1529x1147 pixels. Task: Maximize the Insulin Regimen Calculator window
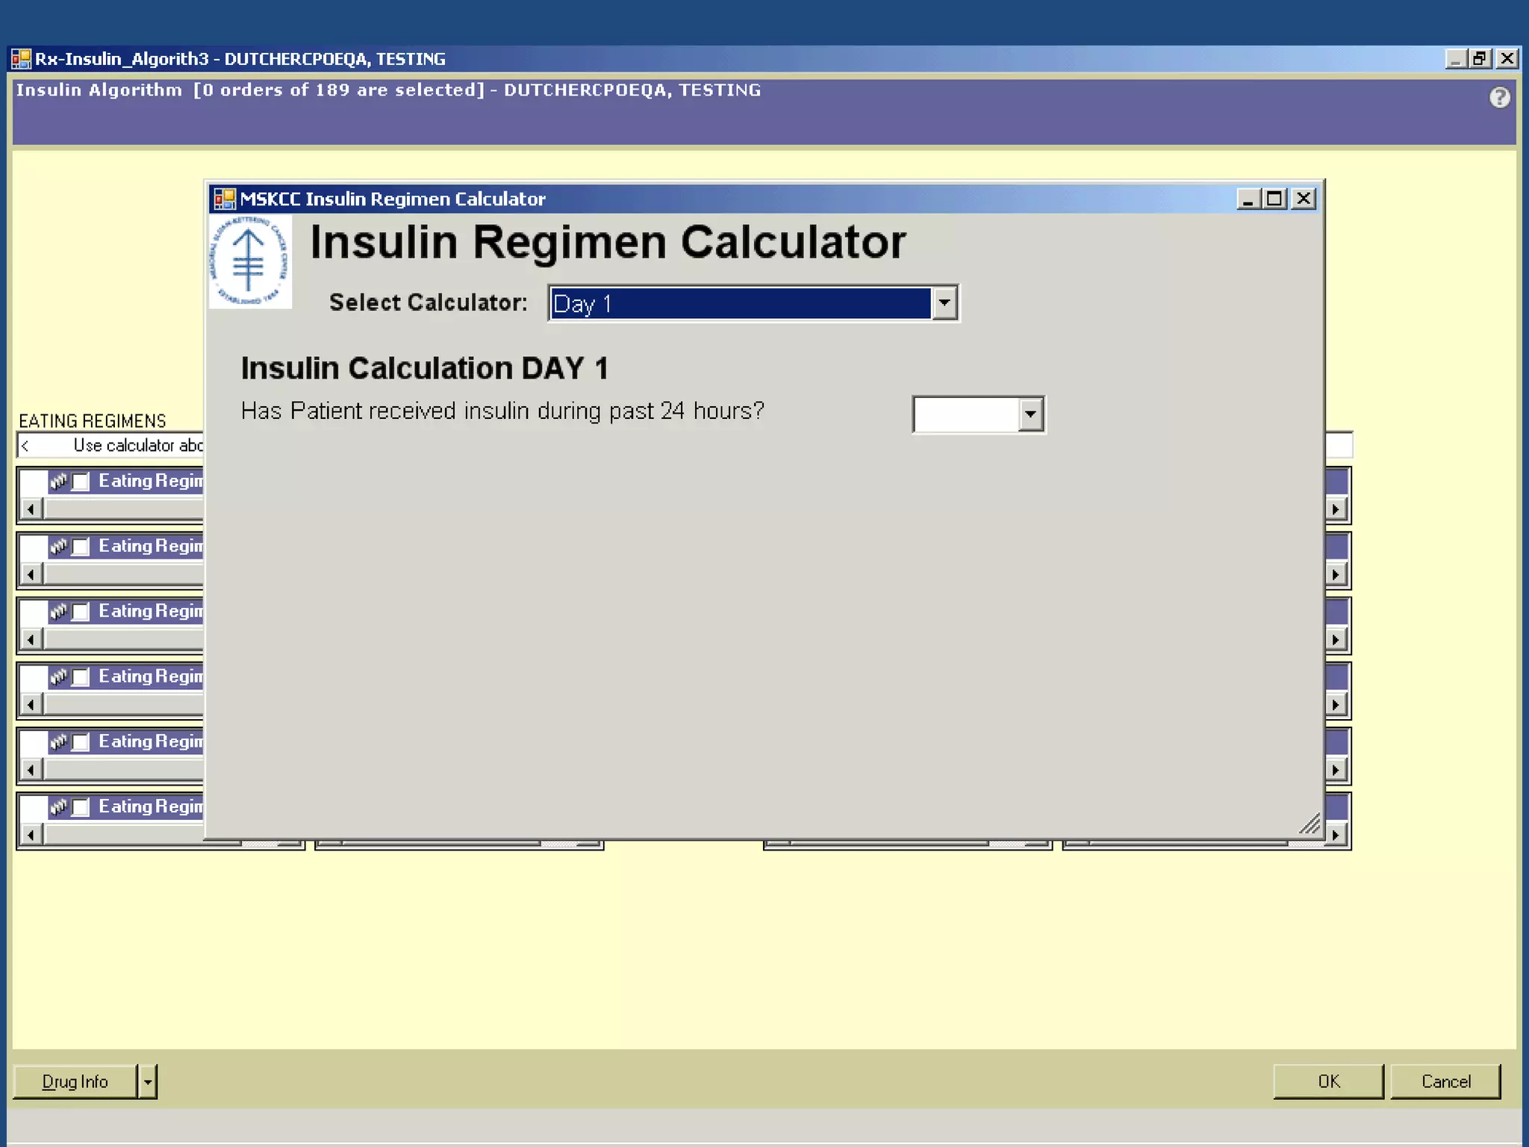pyautogui.click(x=1274, y=199)
